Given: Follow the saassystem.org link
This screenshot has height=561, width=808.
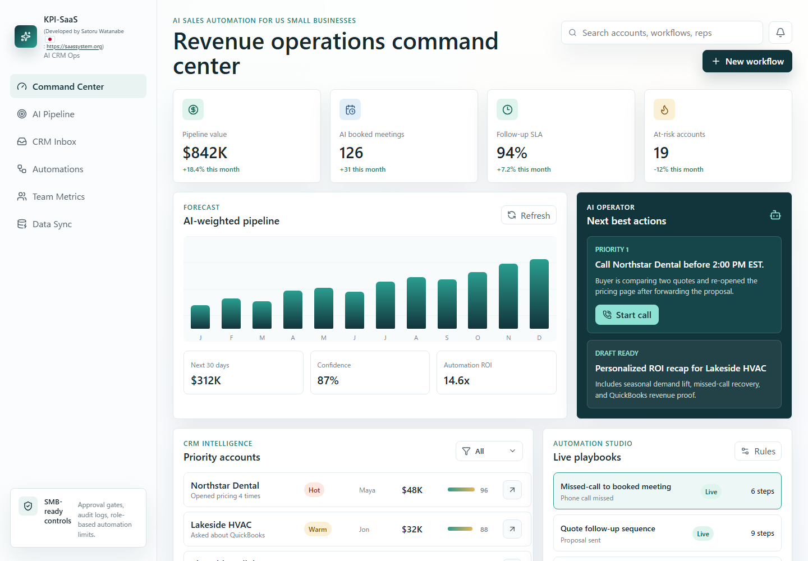Looking at the screenshot, I should 75,47.
